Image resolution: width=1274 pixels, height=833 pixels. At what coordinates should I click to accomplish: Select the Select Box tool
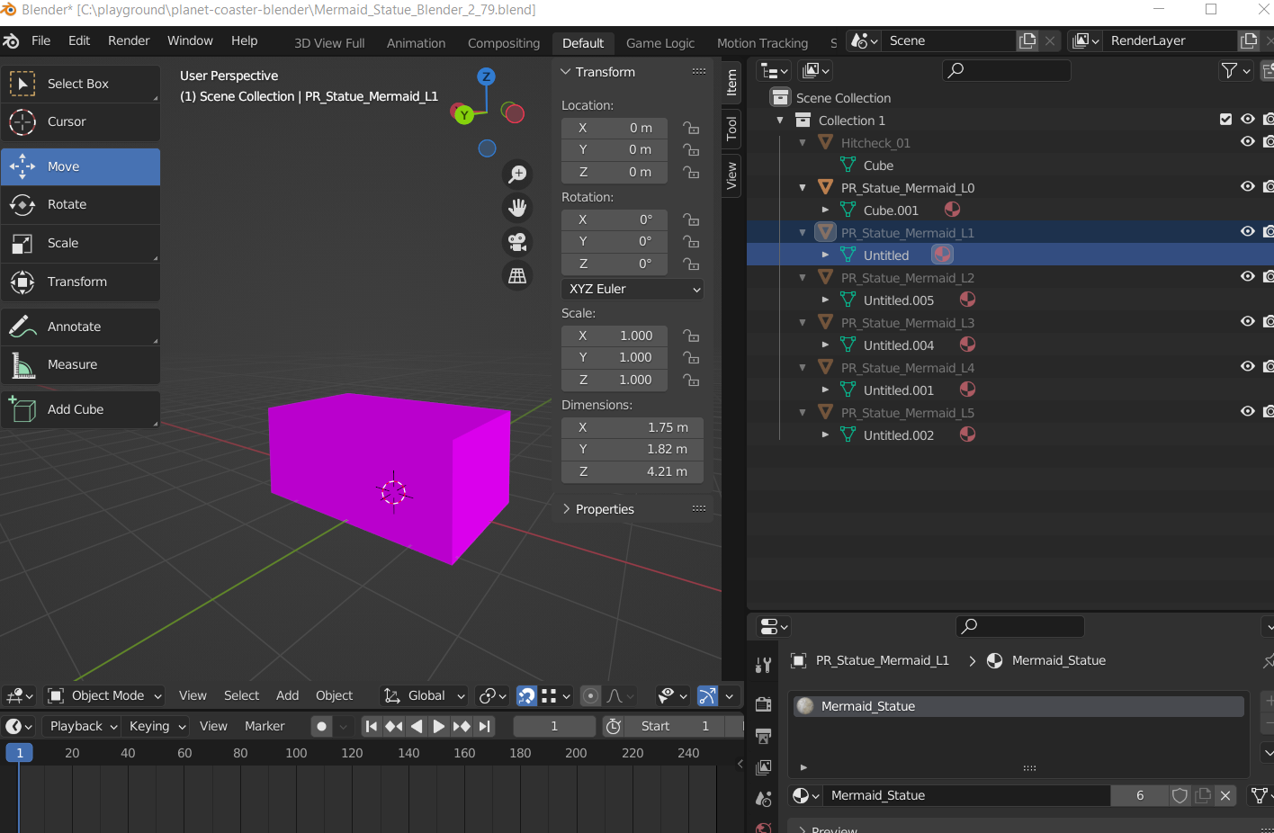[80, 84]
